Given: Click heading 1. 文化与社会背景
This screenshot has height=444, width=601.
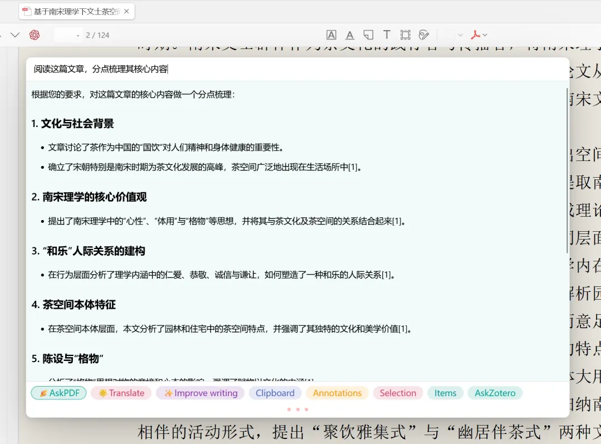Looking at the screenshot, I should tap(73, 124).
